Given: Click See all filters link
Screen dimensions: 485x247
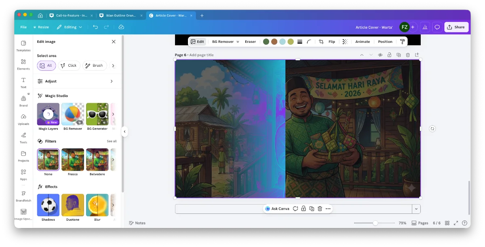Looking at the screenshot, I should tap(112, 141).
